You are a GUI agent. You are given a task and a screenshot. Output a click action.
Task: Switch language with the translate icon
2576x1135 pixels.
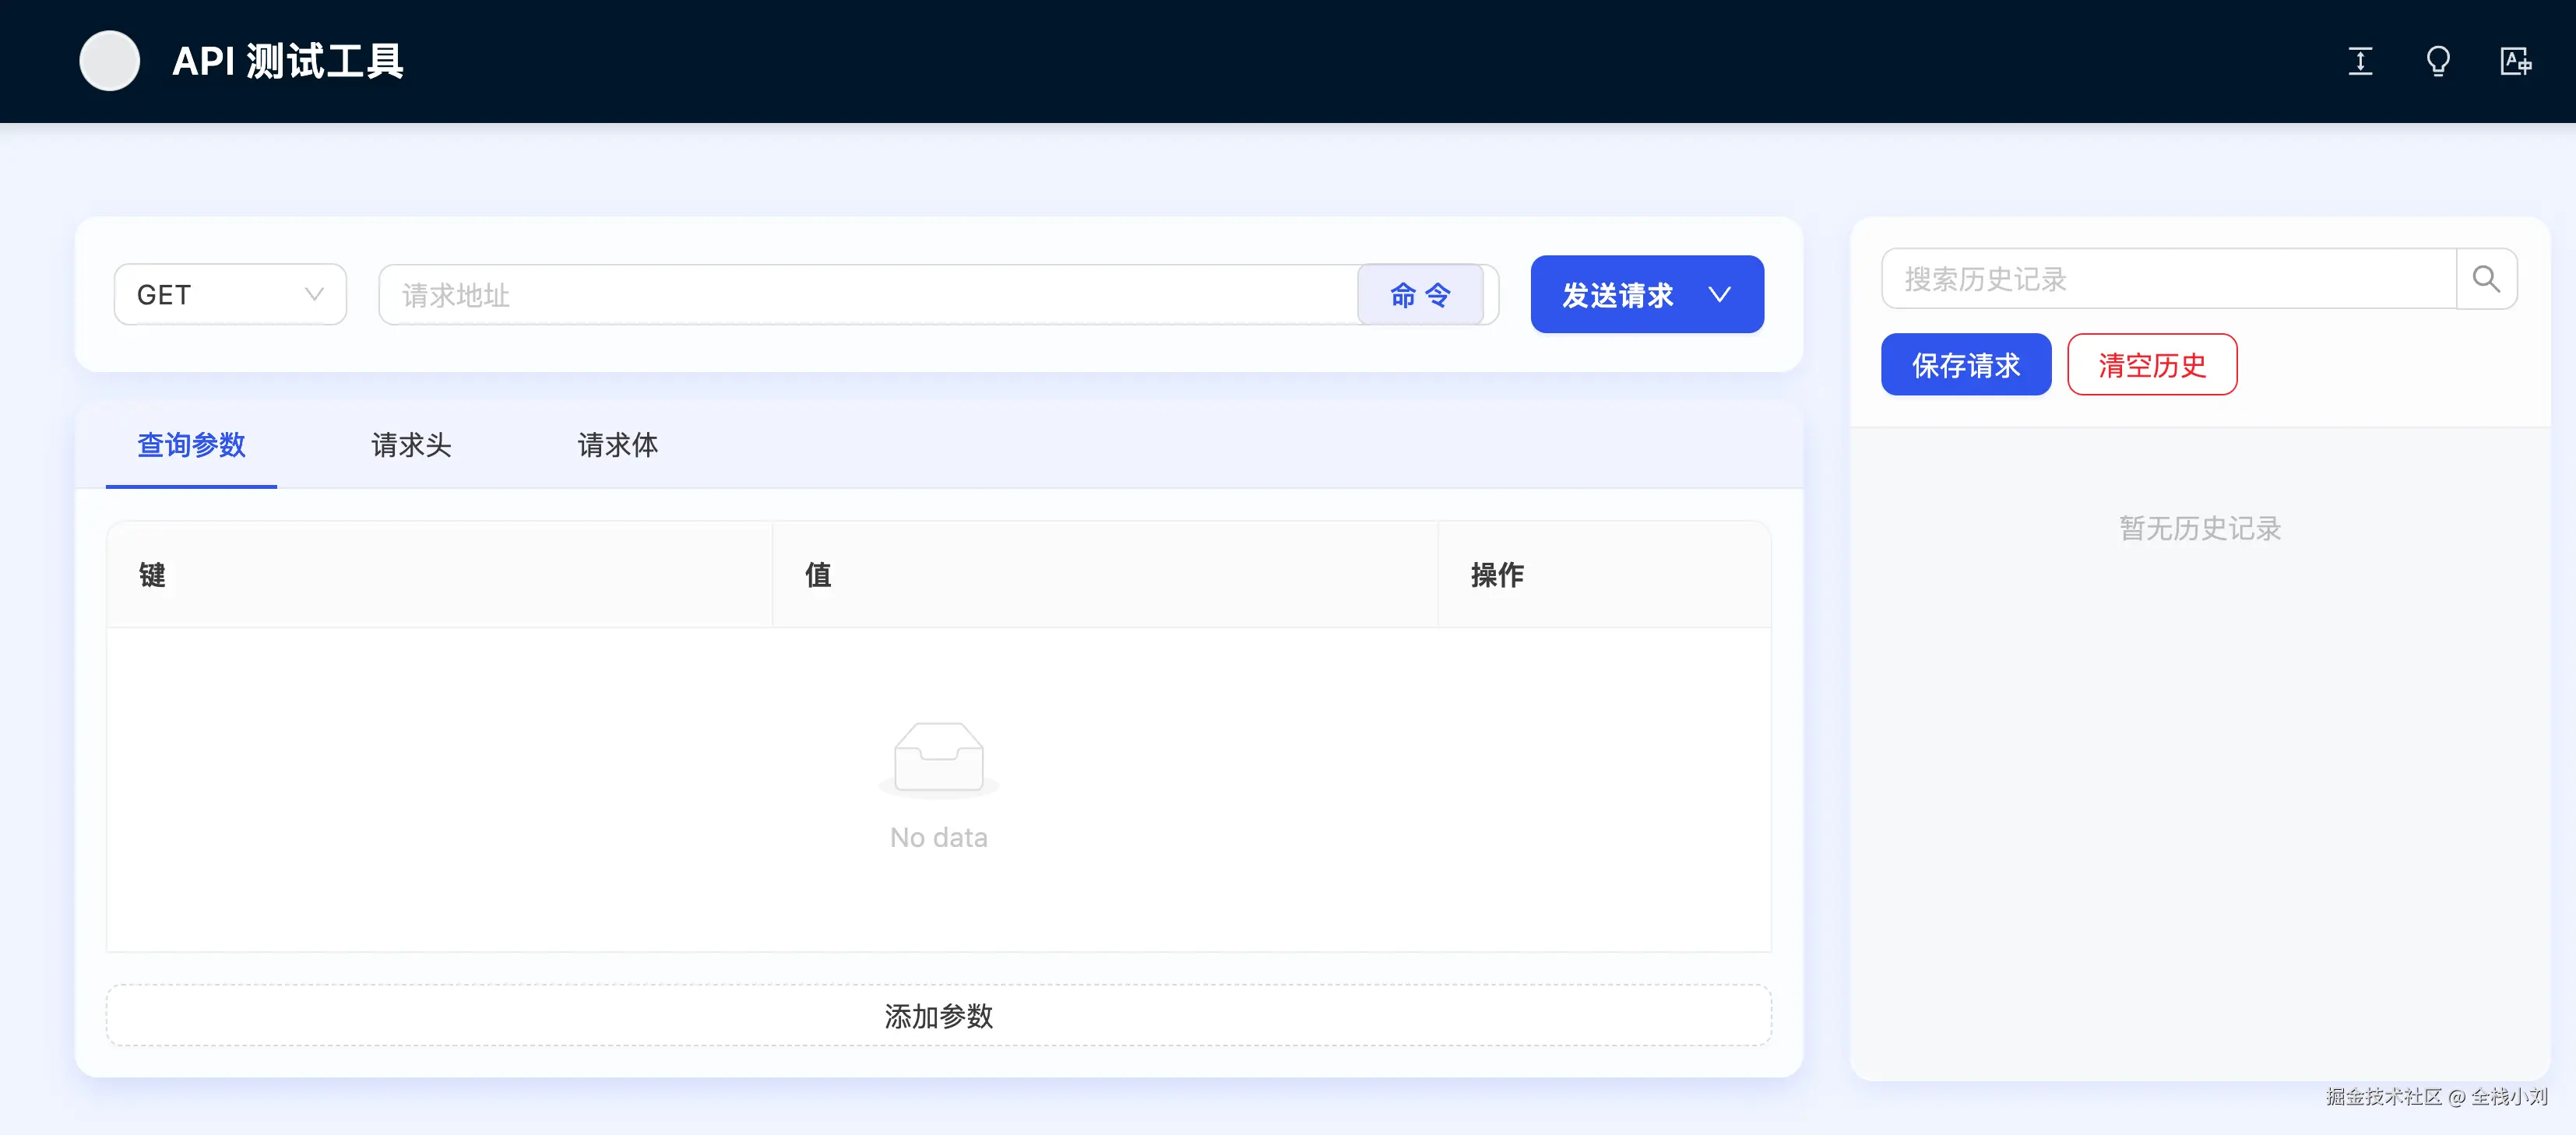[2515, 61]
